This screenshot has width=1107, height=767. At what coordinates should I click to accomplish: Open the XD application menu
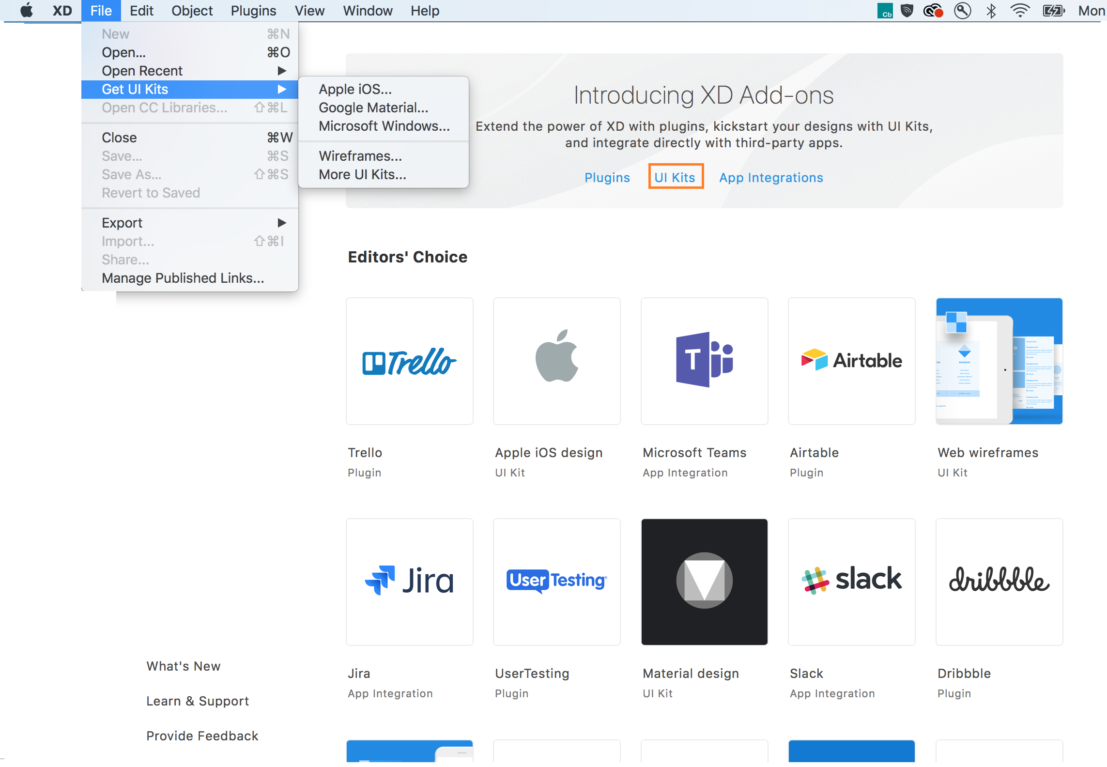click(x=62, y=11)
